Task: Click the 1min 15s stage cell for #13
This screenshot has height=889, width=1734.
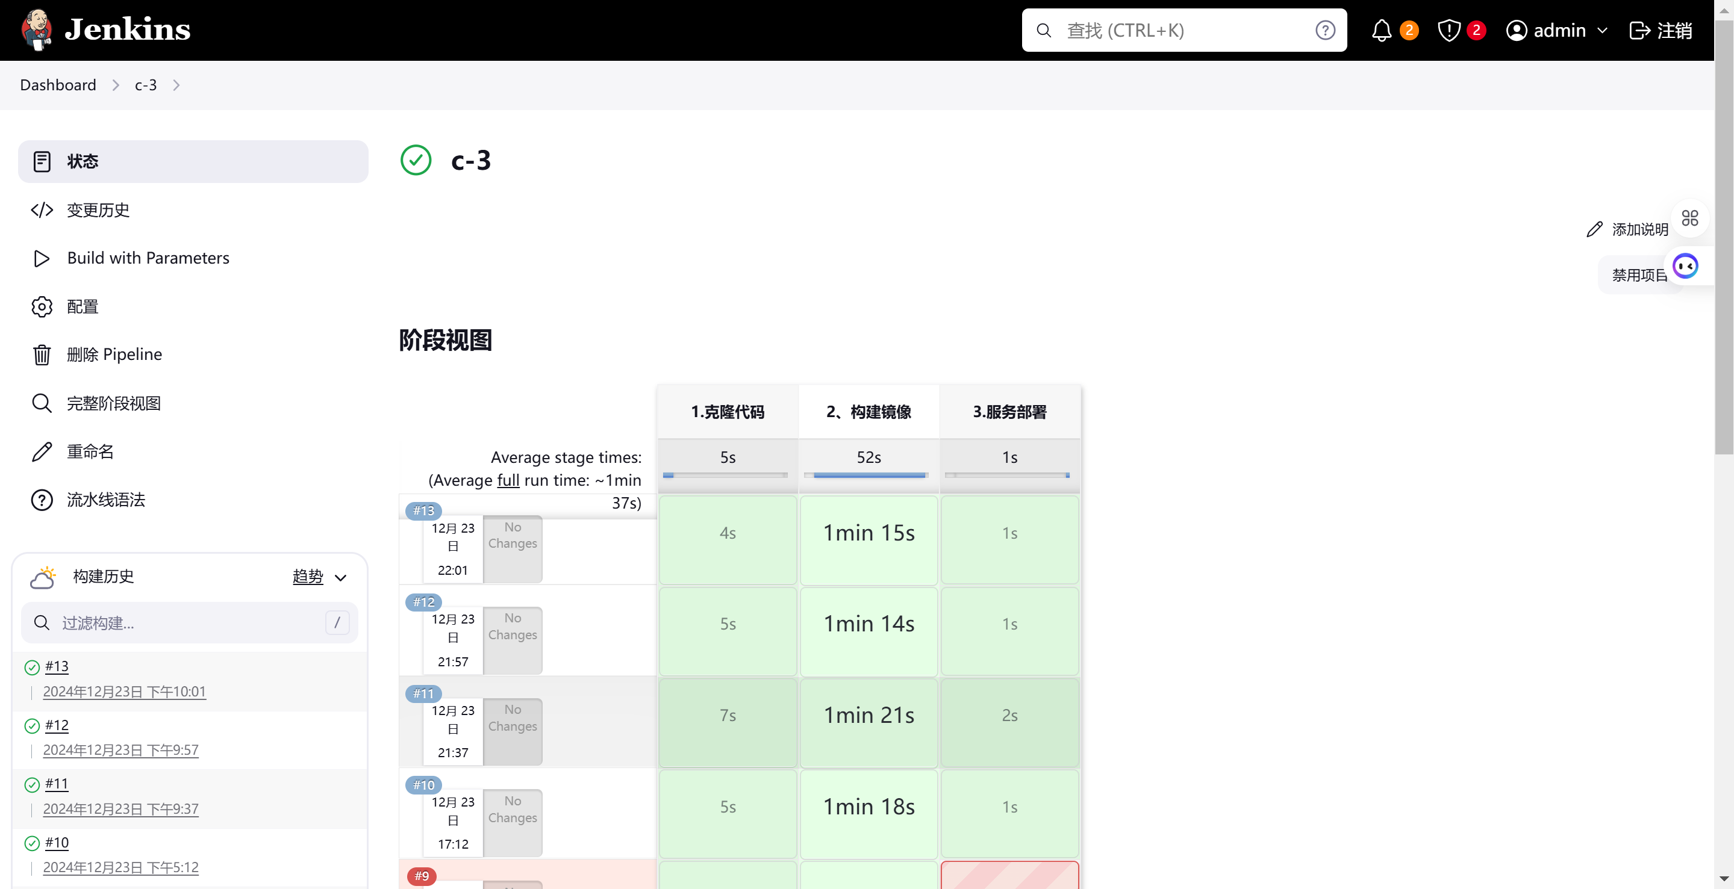Action: [x=869, y=534]
